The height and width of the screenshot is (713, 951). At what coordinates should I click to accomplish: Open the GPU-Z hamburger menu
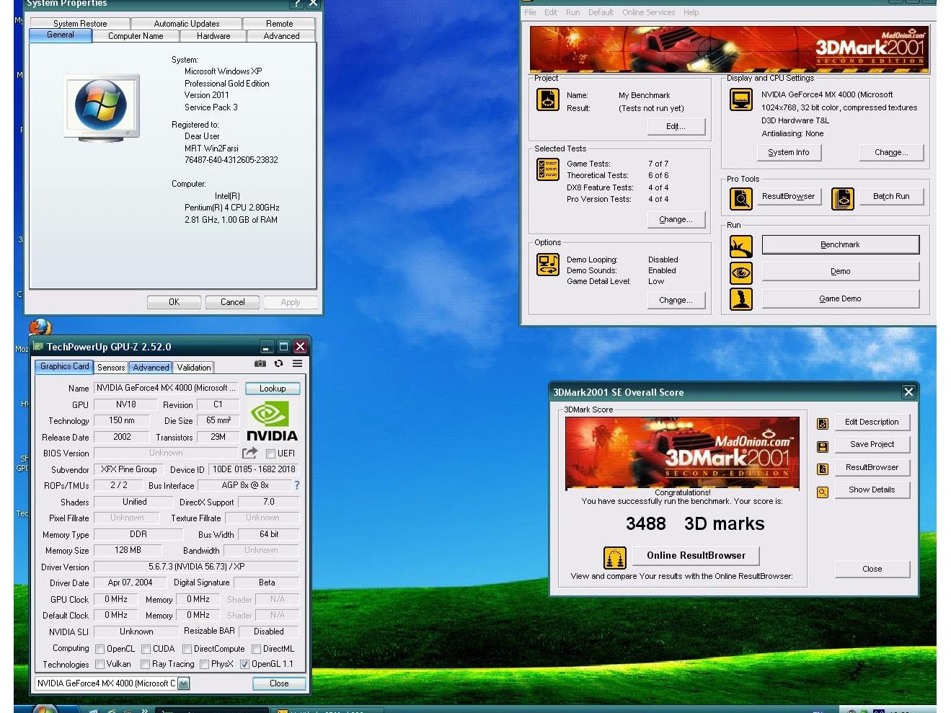point(297,363)
